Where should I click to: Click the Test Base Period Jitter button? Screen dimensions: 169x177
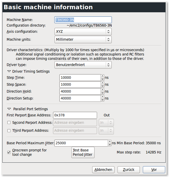pyautogui.click(x=83, y=152)
